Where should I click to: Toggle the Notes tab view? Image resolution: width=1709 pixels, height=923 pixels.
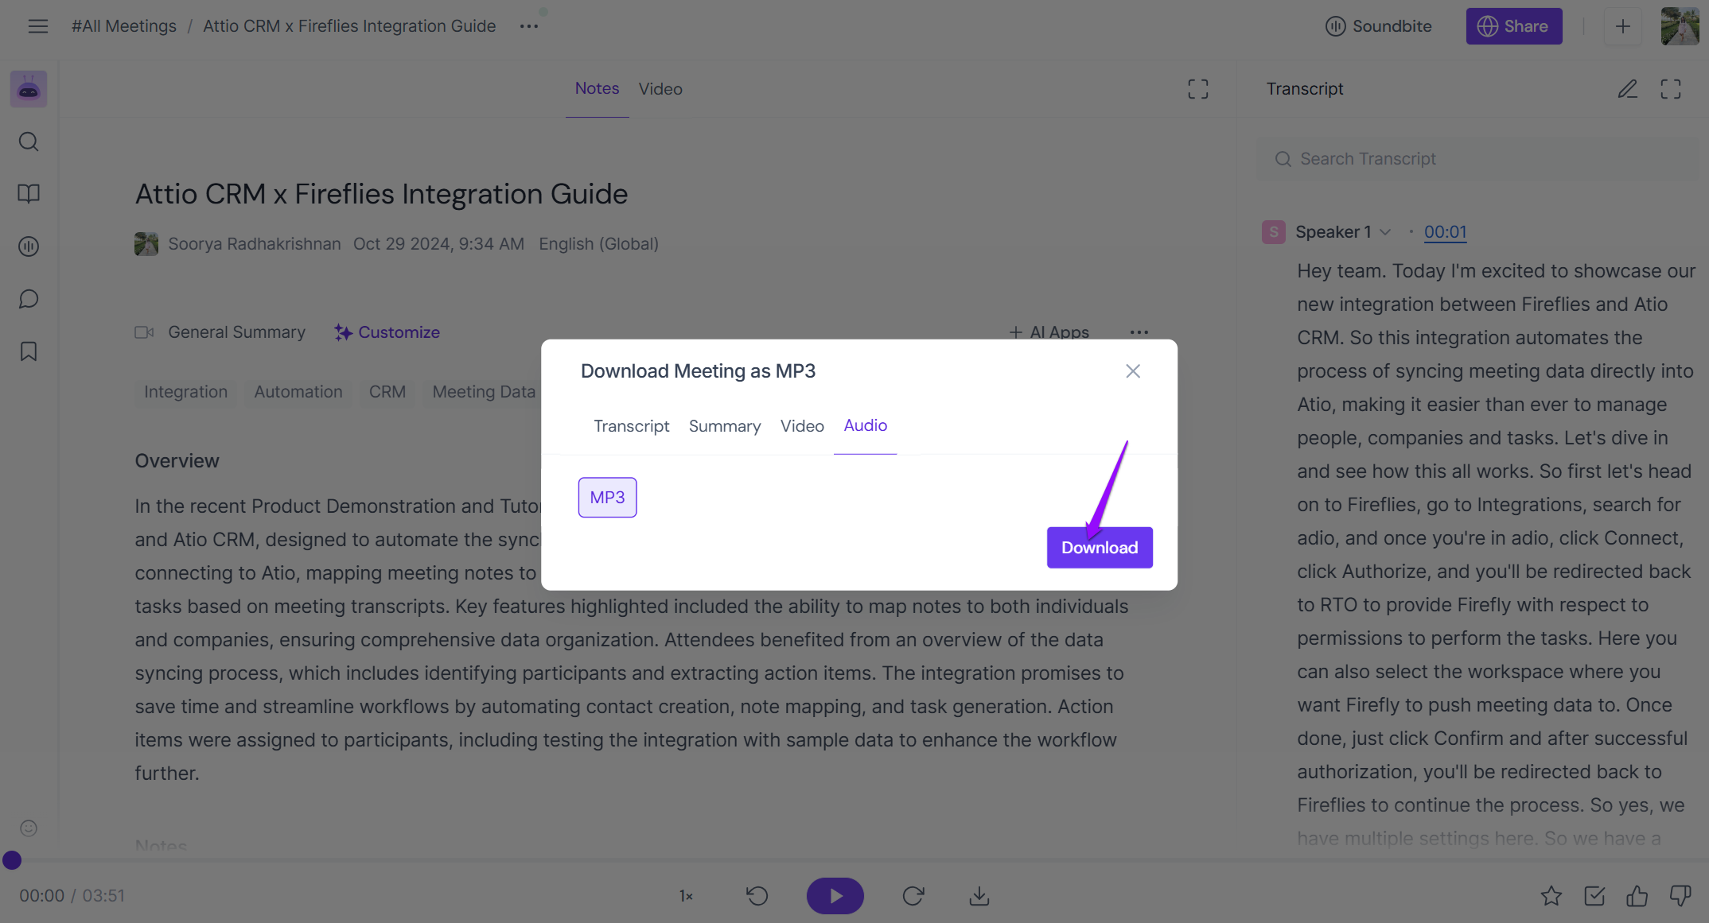(597, 87)
